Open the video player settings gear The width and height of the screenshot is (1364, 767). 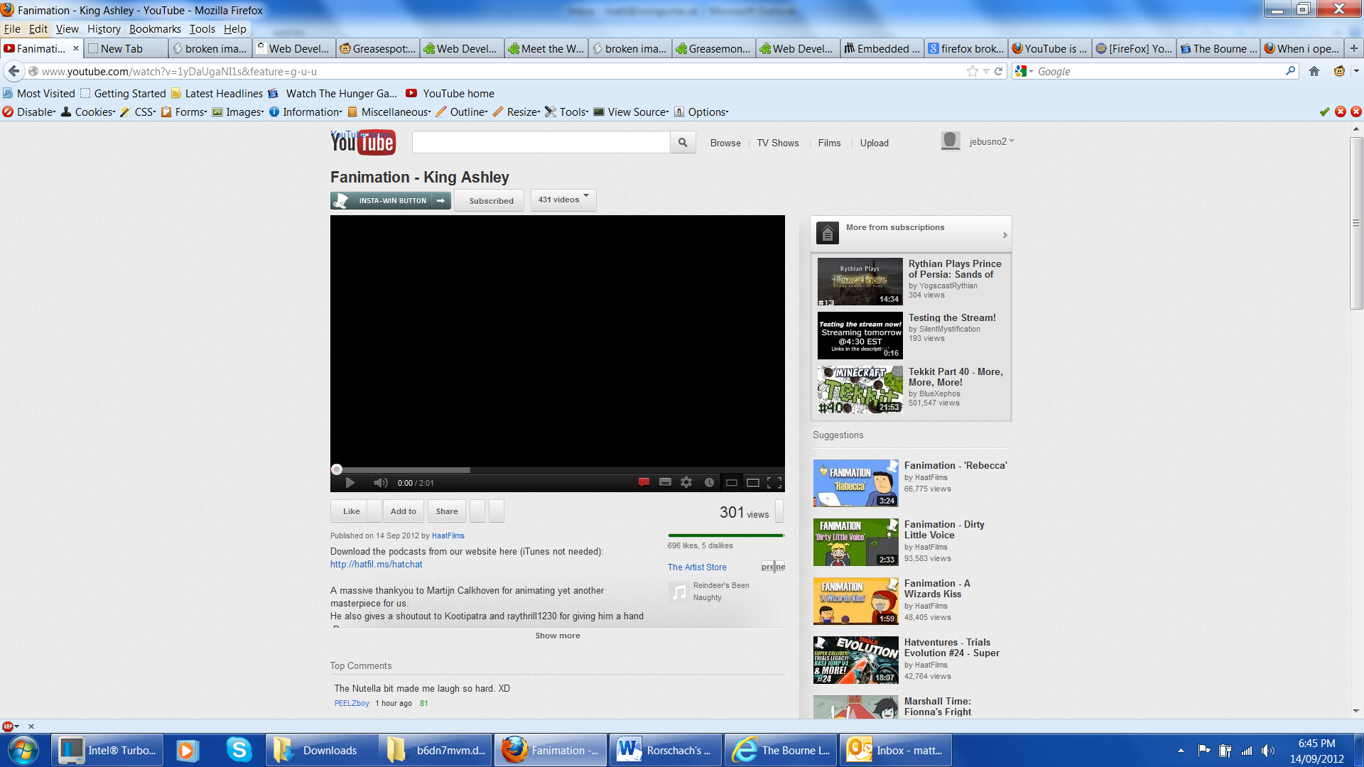click(x=686, y=483)
